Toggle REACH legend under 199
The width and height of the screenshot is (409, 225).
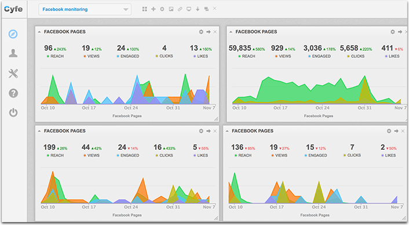pyautogui.click(x=55, y=156)
